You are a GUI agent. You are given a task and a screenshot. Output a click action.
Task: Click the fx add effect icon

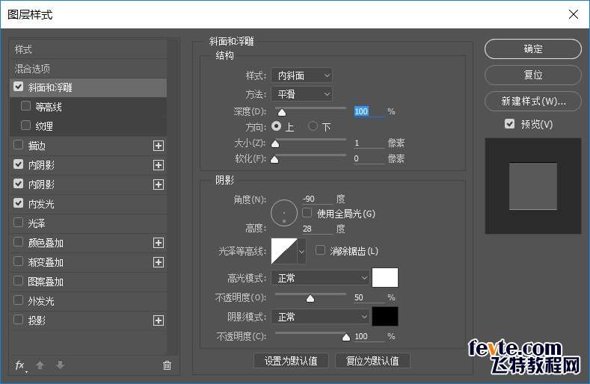(x=20, y=365)
